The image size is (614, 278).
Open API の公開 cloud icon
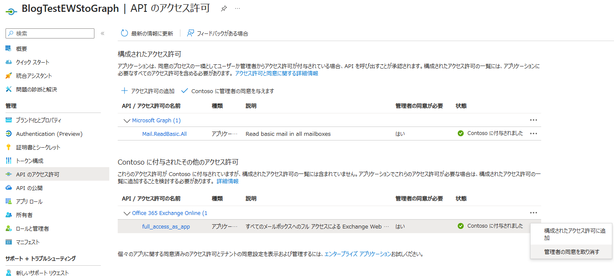pyautogui.click(x=8, y=188)
